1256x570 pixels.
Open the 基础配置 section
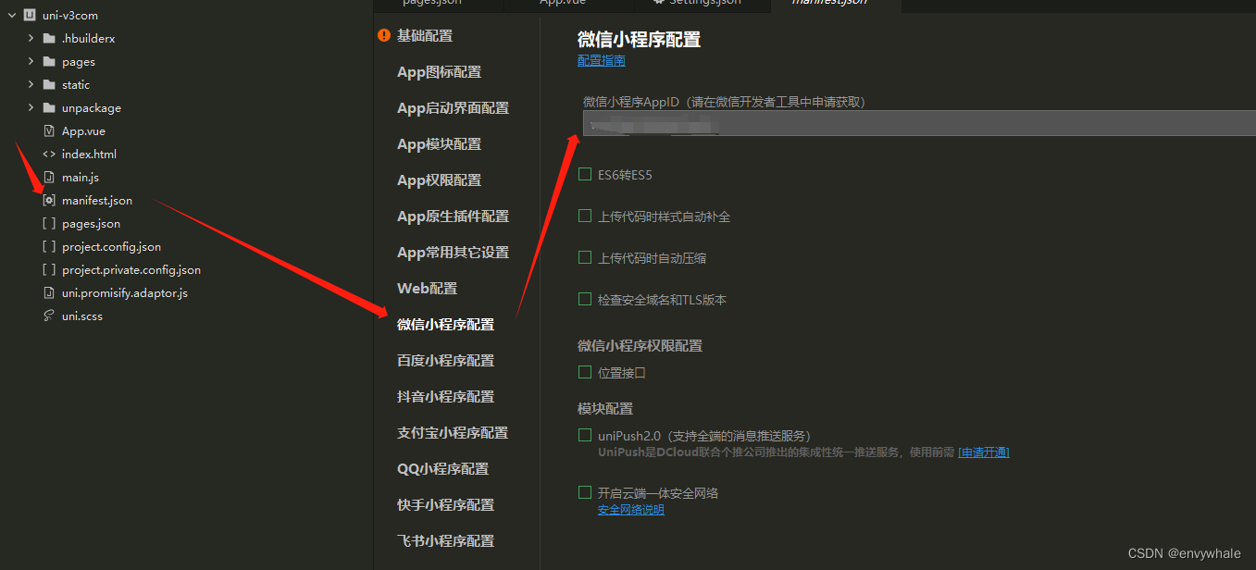[425, 36]
